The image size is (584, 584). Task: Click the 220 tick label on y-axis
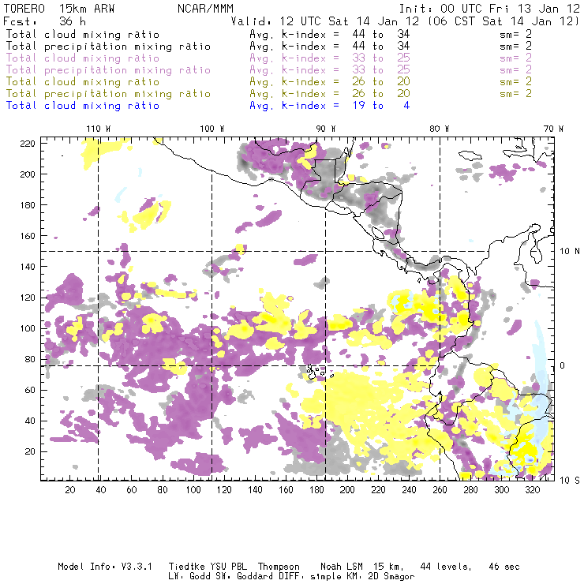28,143
